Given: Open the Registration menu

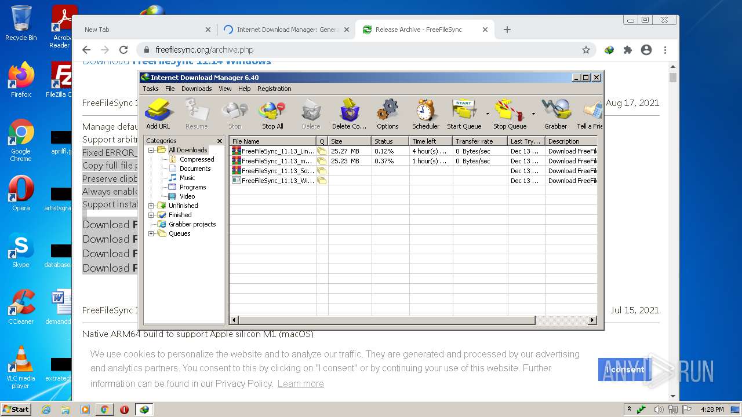Looking at the screenshot, I should click(x=274, y=89).
